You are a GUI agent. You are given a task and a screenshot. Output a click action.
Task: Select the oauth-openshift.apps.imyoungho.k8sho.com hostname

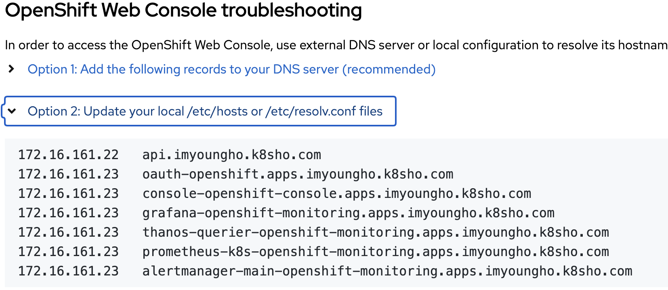coord(298,174)
